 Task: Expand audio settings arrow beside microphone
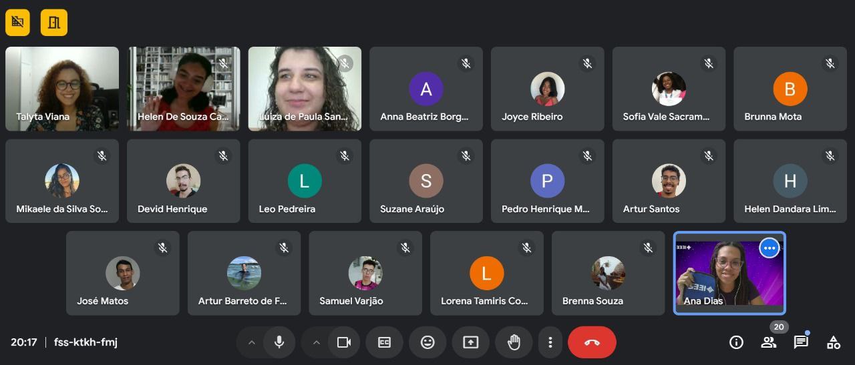252,342
